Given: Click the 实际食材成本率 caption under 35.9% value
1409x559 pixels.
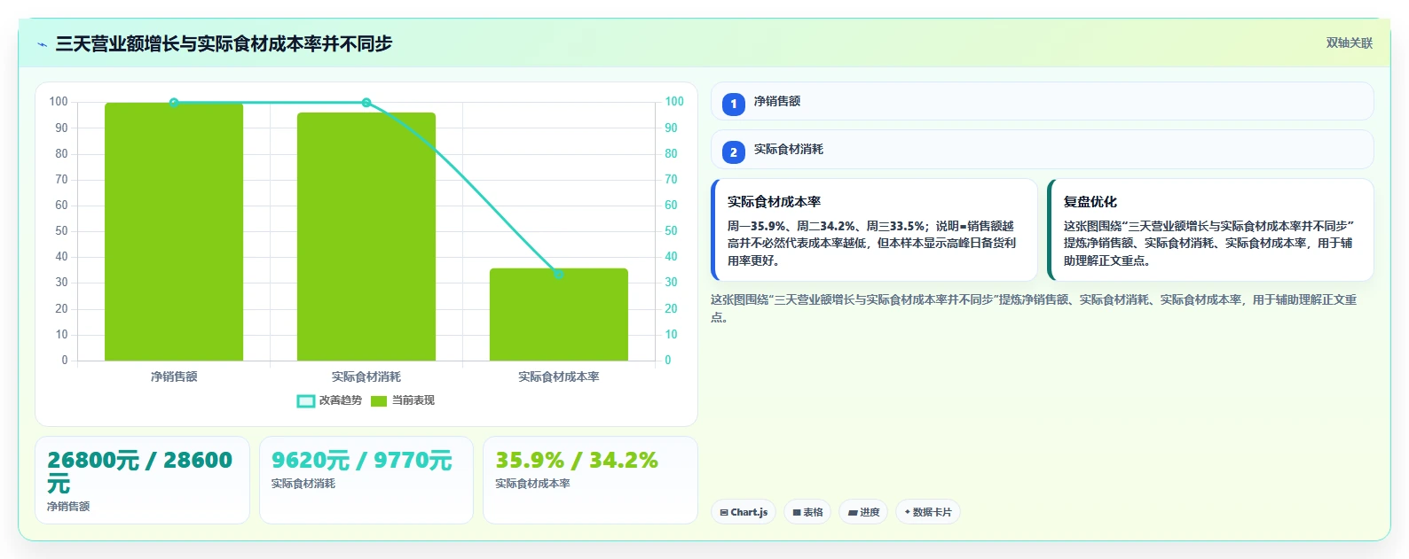Looking at the screenshot, I should [532, 484].
